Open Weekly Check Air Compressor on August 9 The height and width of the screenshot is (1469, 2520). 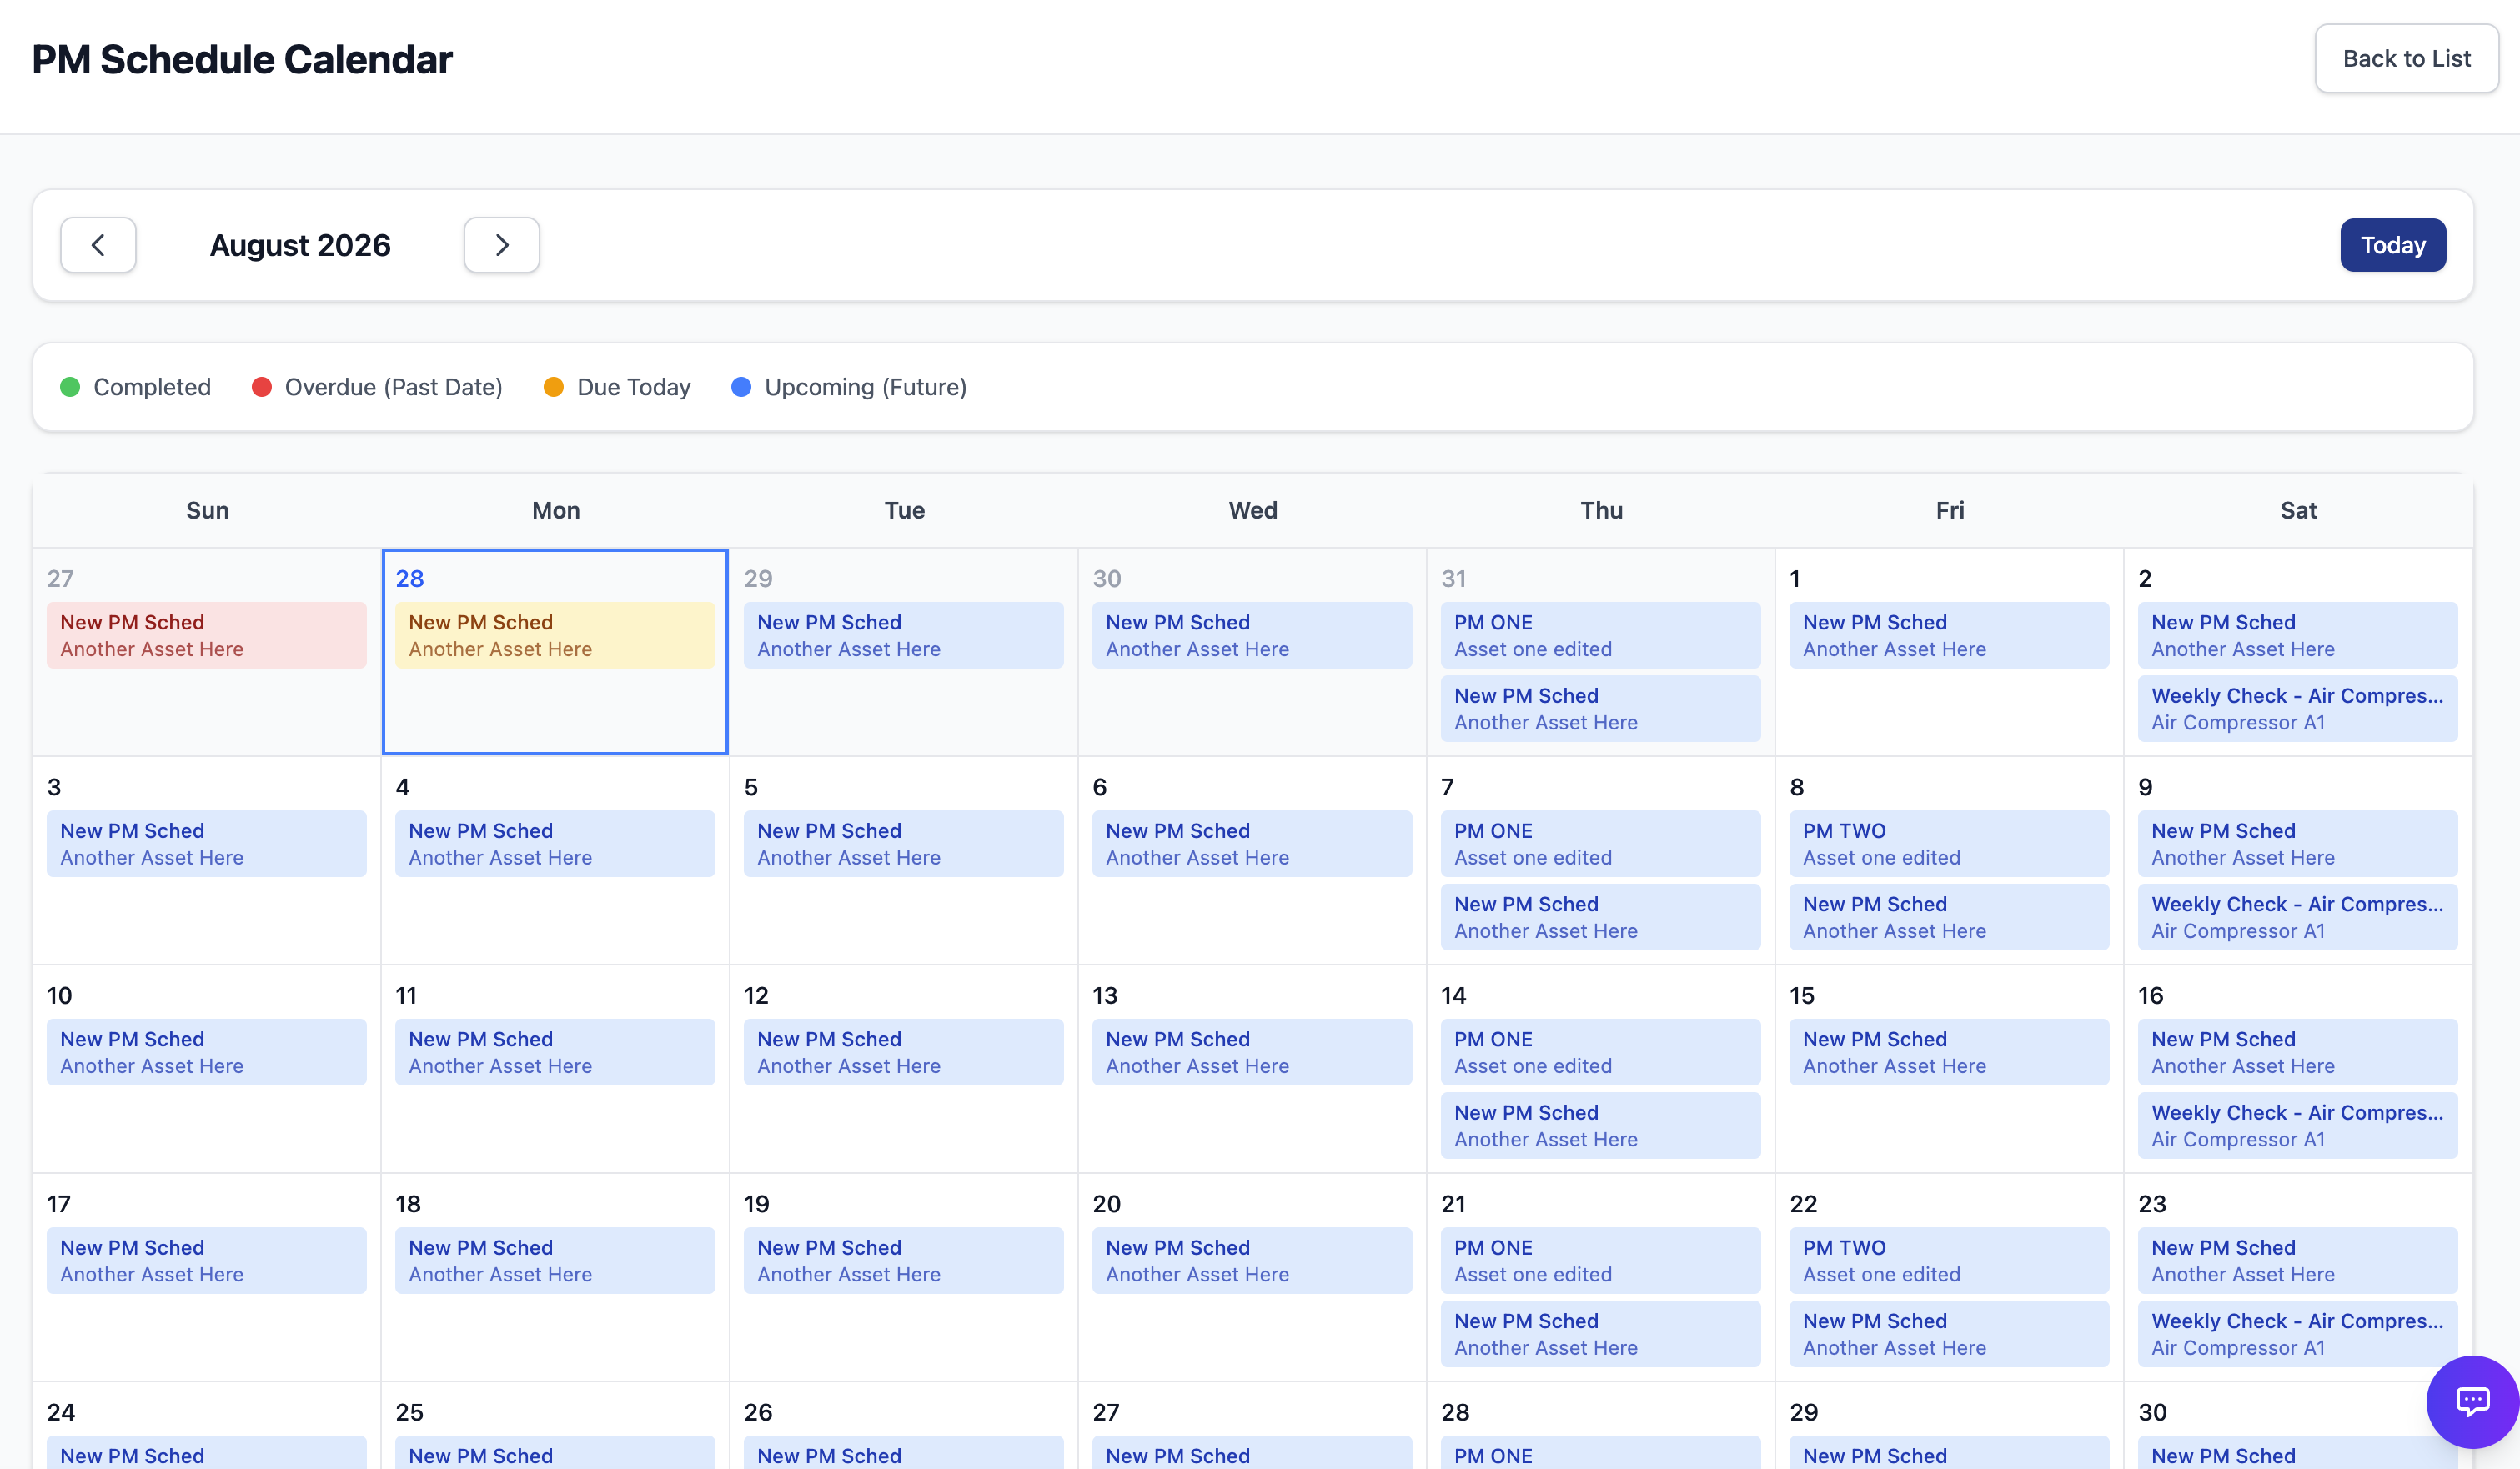(2298, 917)
